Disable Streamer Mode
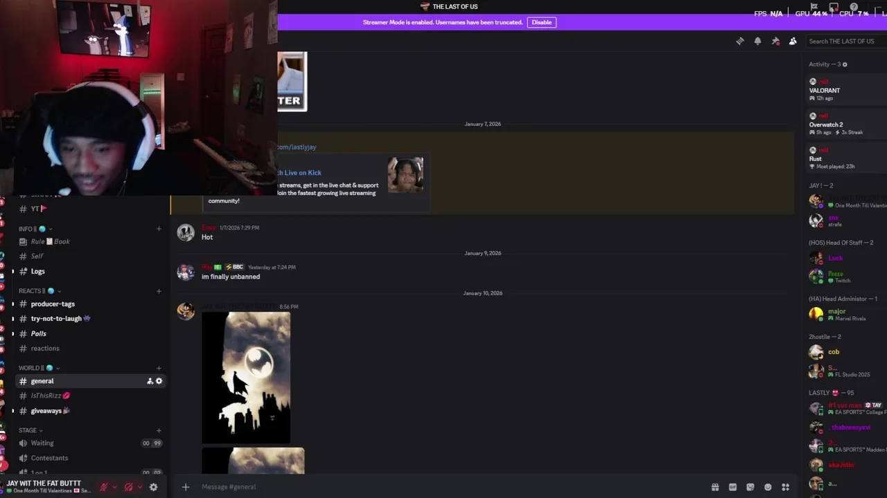Viewport: 887px width, 498px height. 541,22
